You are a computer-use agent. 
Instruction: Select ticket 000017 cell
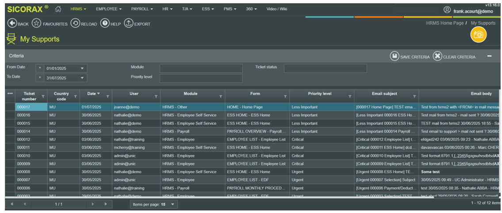[x=31, y=107]
